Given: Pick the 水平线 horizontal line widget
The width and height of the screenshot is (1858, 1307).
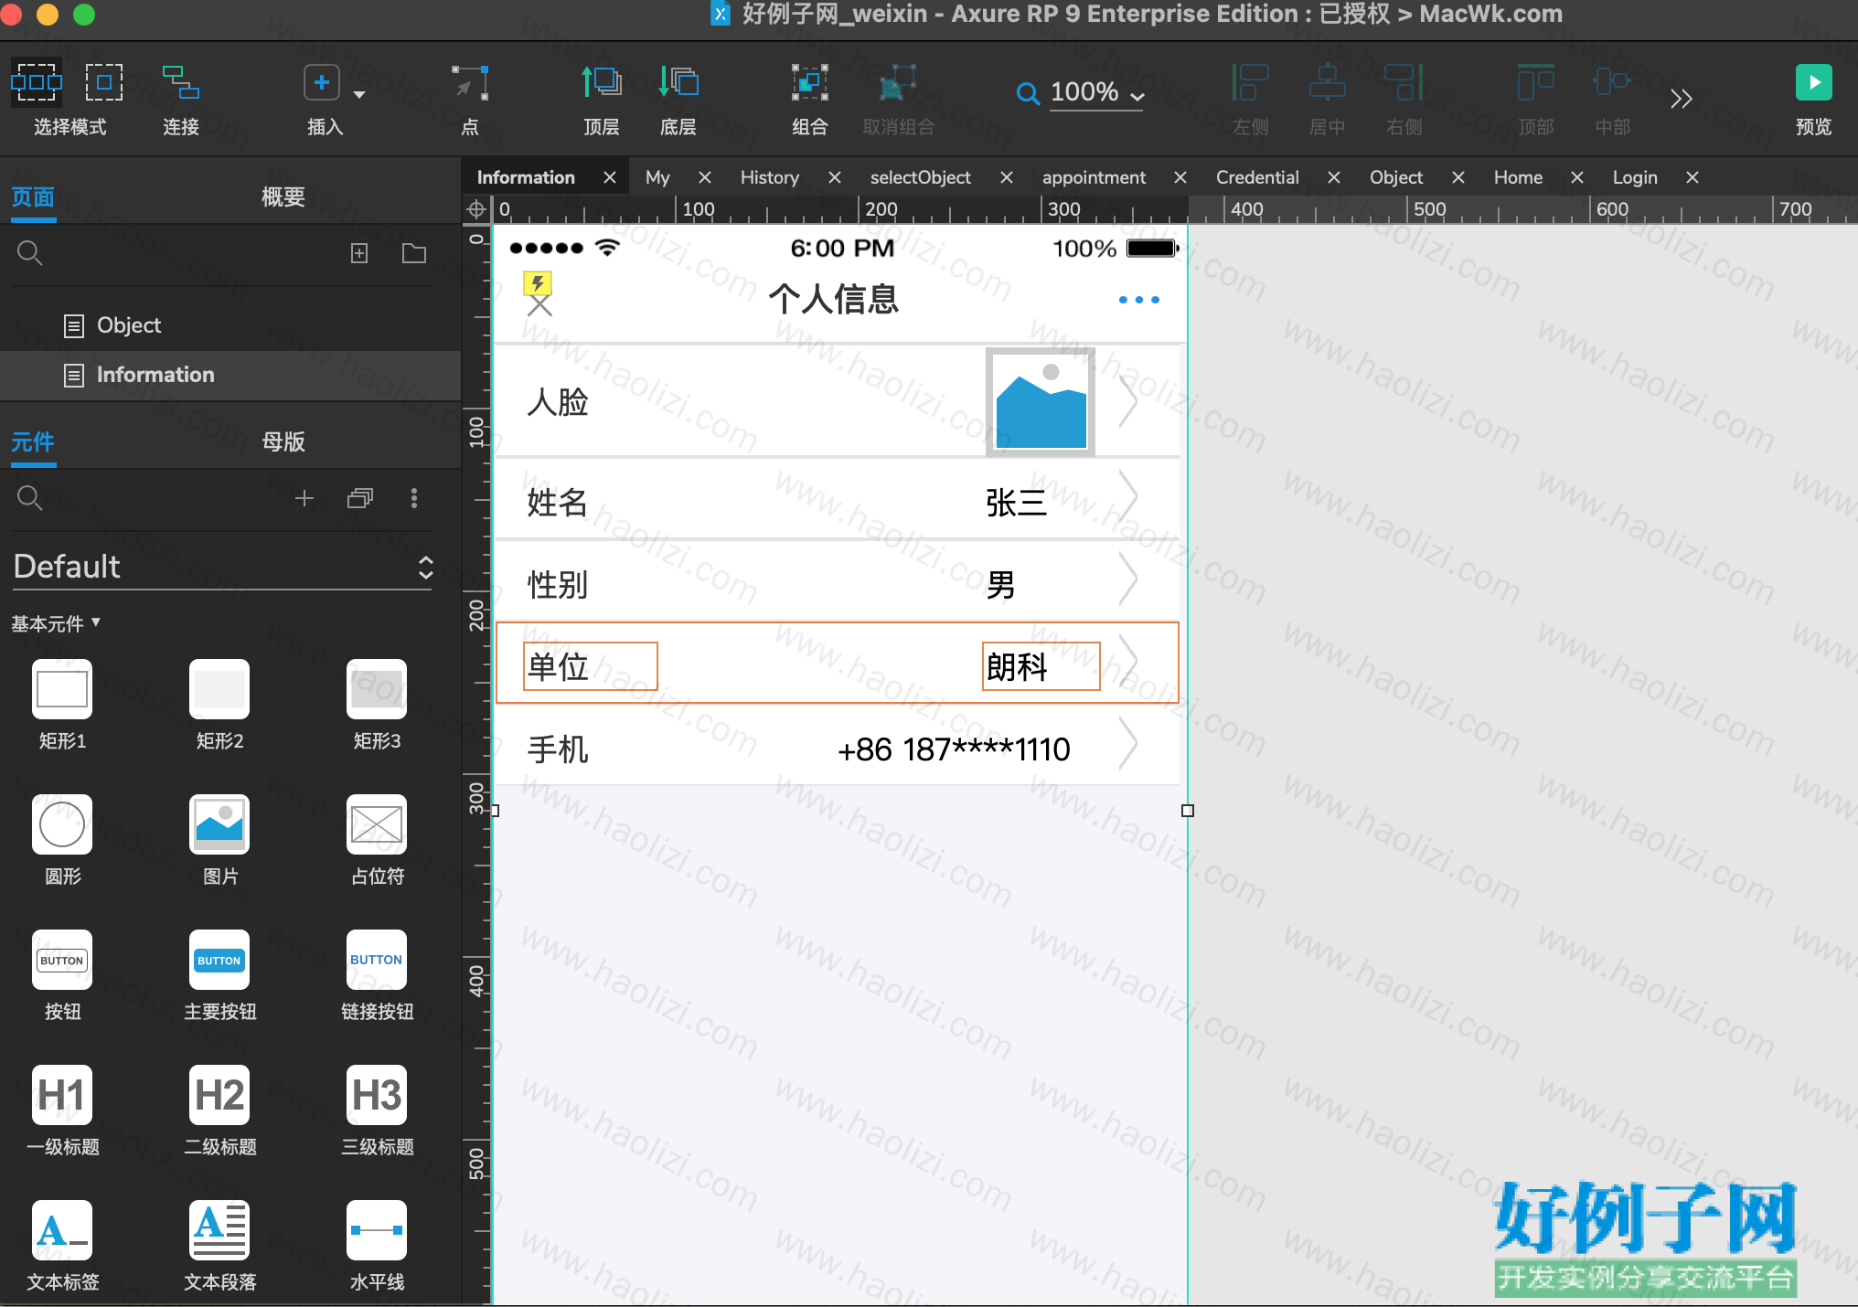Looking at the screenshot, I should click(x=377, y=1230).
